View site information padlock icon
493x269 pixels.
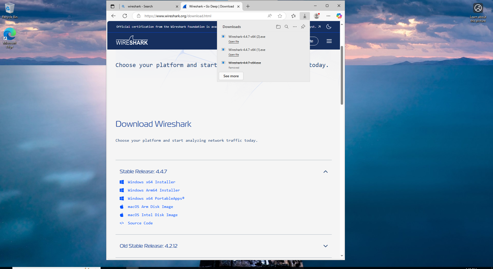[139, 16]
